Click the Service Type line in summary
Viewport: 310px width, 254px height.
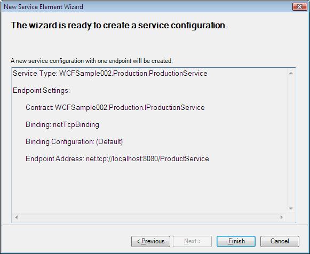click(x=110, y=73)
